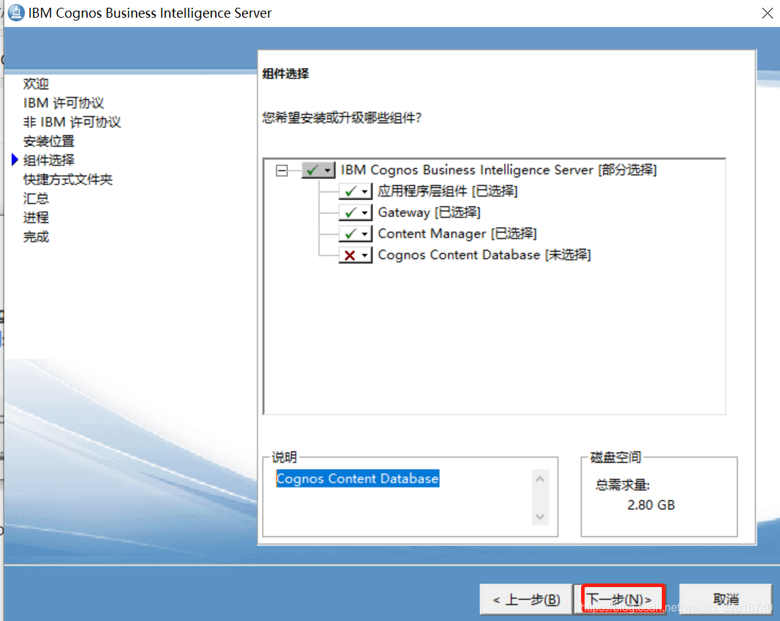Click the 进程 step in sidebar
This screenshot has width=780, height=621.
click(36, 217)
